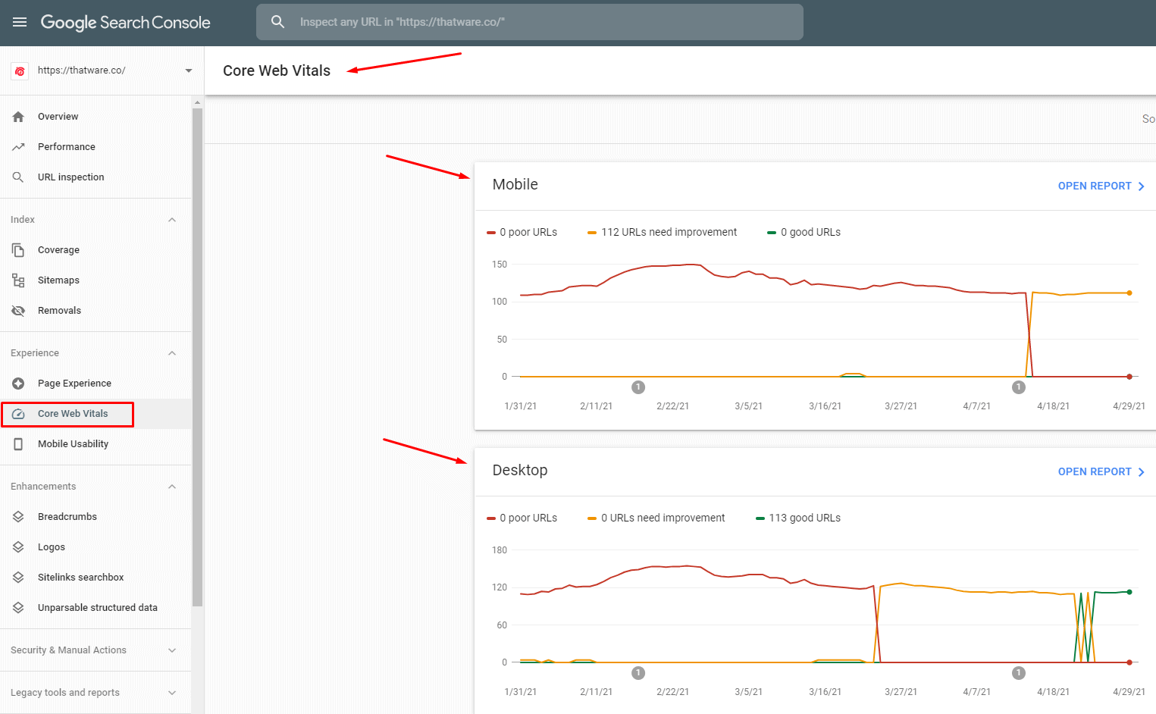Toggle Desktop '113 good URLs' legend
The image size is (1156, 714).
click(798, 518)
